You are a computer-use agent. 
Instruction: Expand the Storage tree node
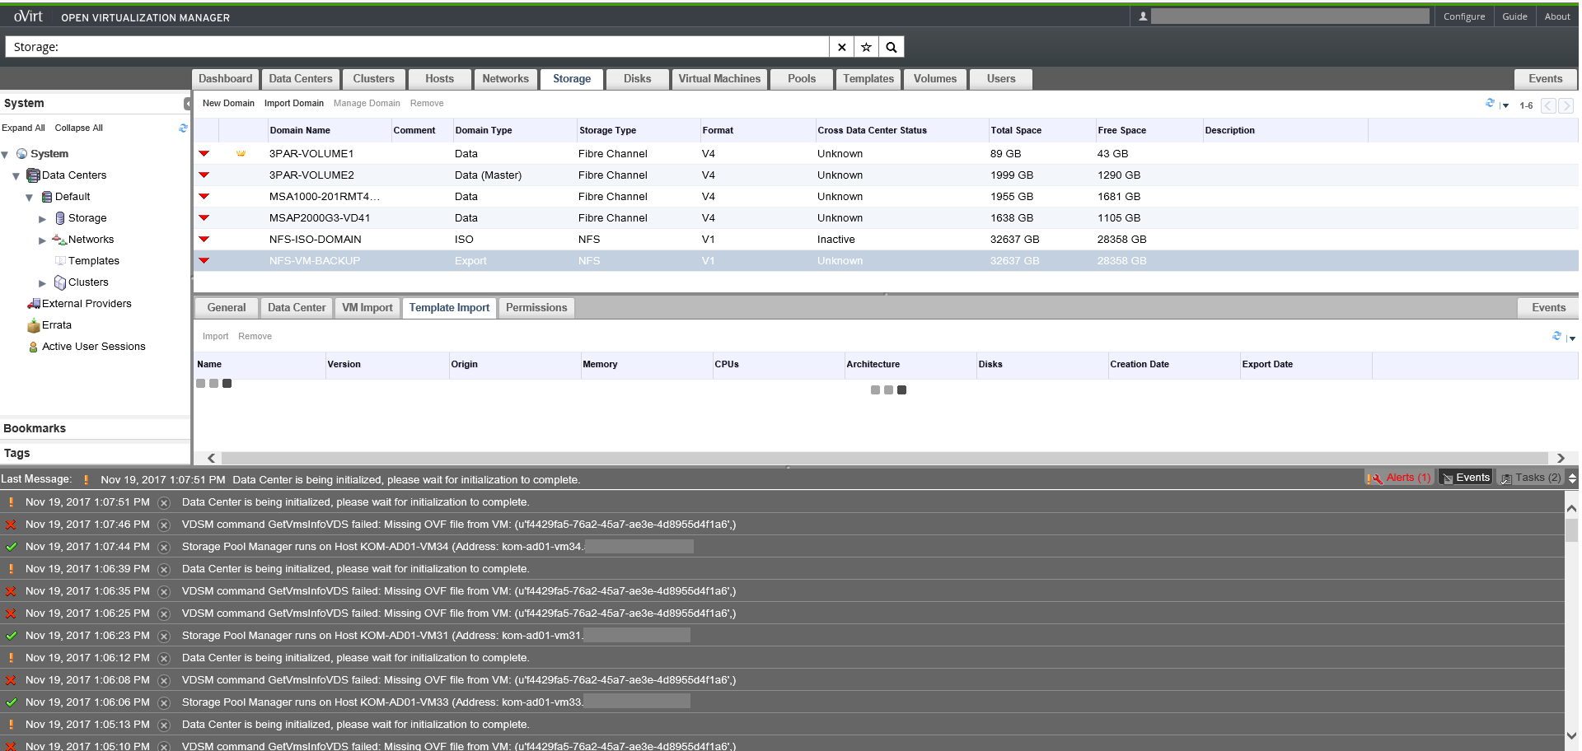(43, 219)
